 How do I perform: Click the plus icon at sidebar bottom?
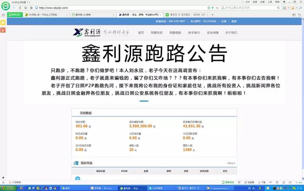tap(3, 177)
